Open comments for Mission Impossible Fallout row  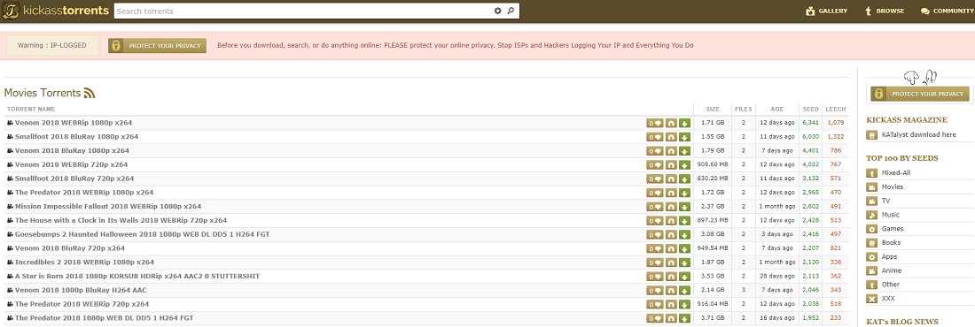pyautogui.click(x=655, y=207)
